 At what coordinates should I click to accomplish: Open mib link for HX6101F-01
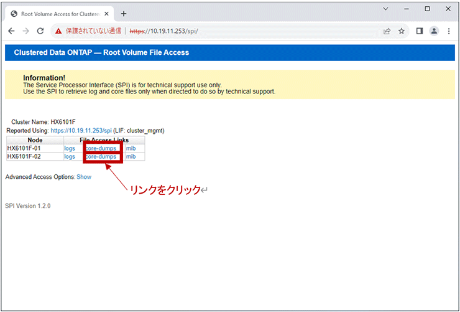(131, 148)
